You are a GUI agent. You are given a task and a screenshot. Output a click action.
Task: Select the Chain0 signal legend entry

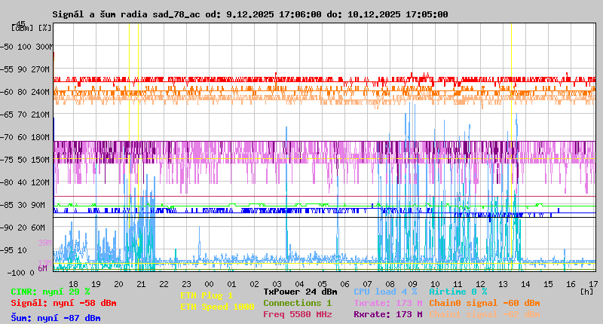tap(484, 303)
